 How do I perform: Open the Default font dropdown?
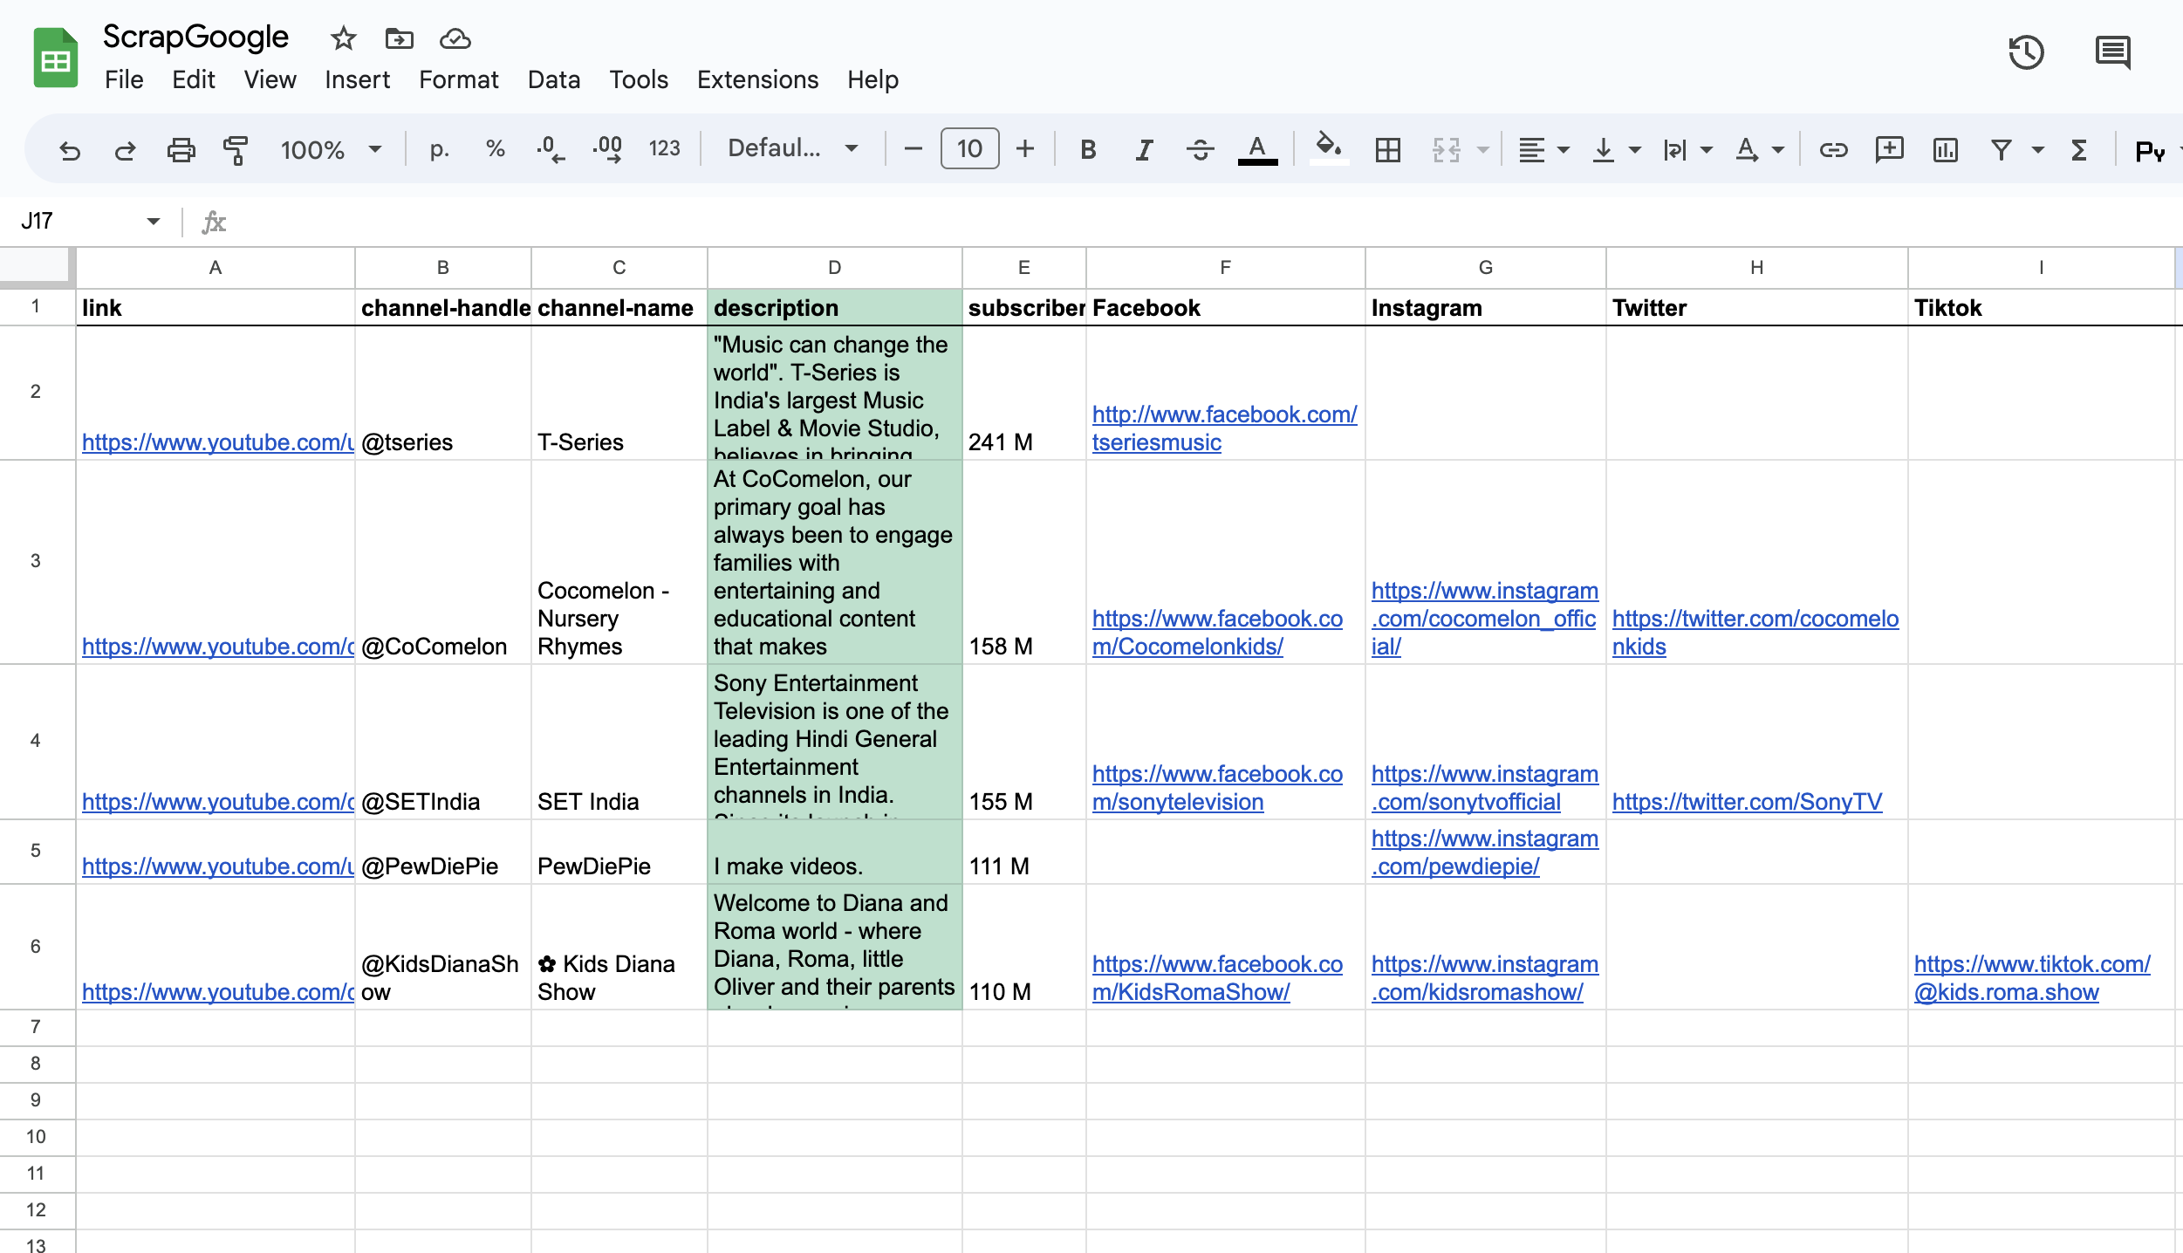click(793, 148)
